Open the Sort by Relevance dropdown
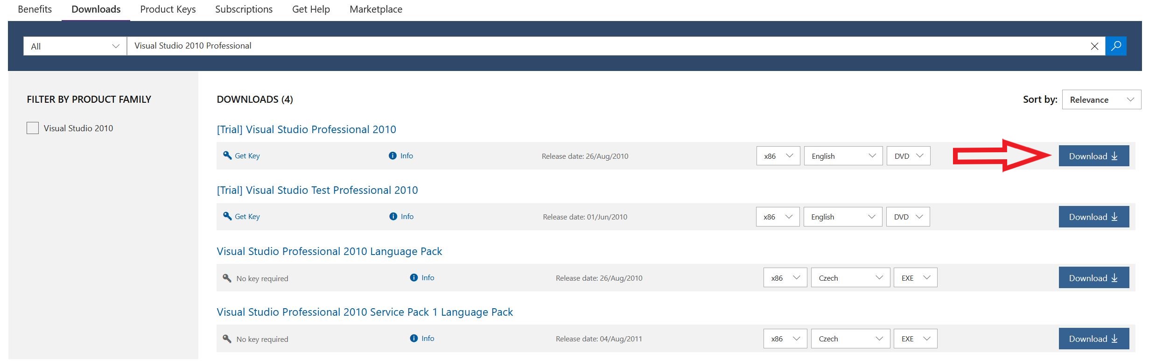 click(1101, 99)
